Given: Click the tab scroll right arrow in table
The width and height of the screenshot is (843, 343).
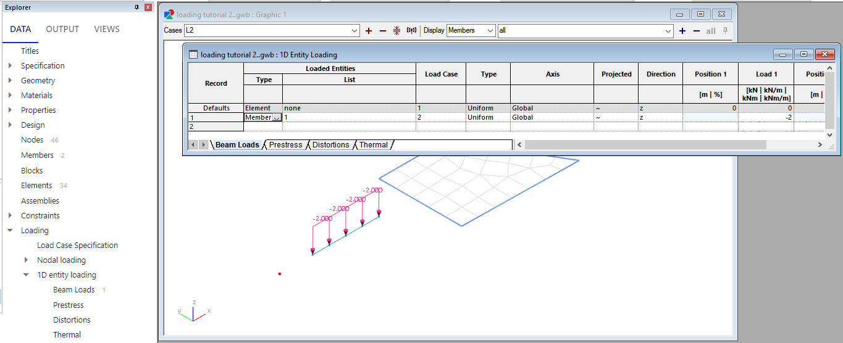Looking at the screenshot, I should coord(204,144).
